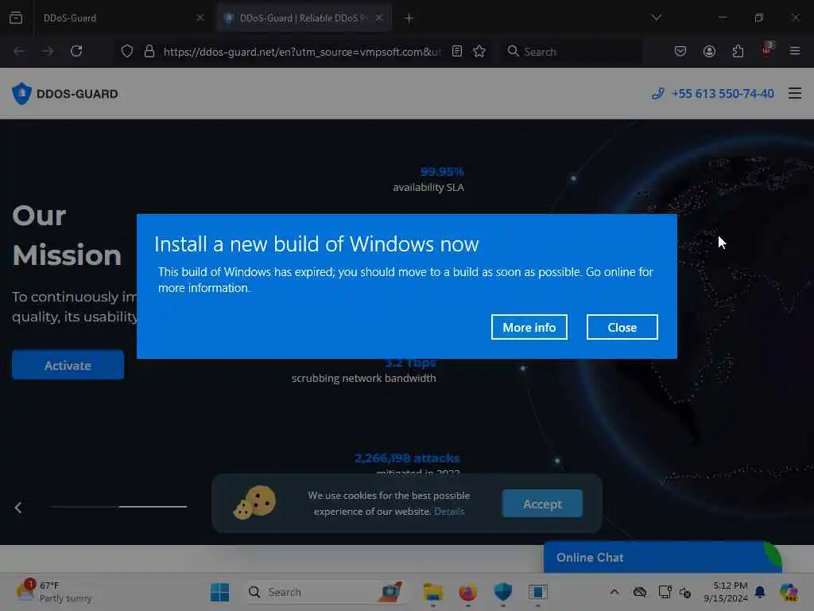This screenshot has height=611, width=814.
Task: Open notifications bell icon
Action: [x=760, y=592]
